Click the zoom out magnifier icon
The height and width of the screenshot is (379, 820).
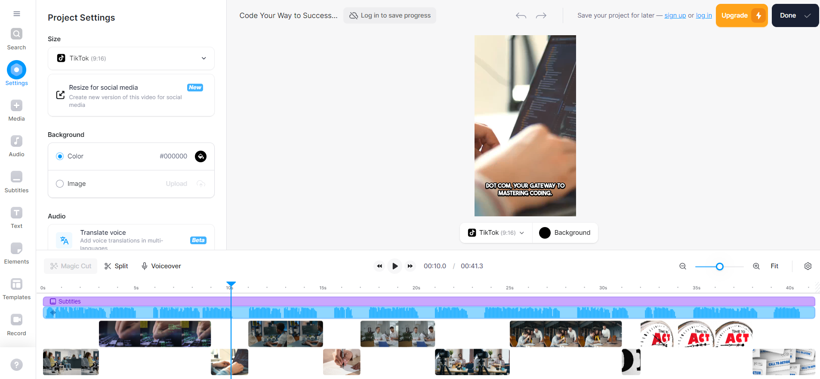coord(682,266)
